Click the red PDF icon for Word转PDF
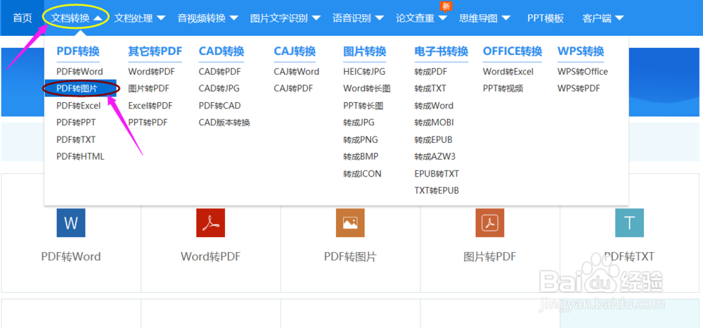 [211, 222]
